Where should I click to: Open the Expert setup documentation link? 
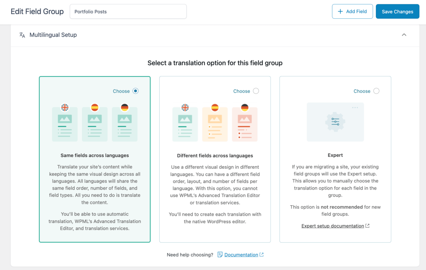(x=333, y=226)
